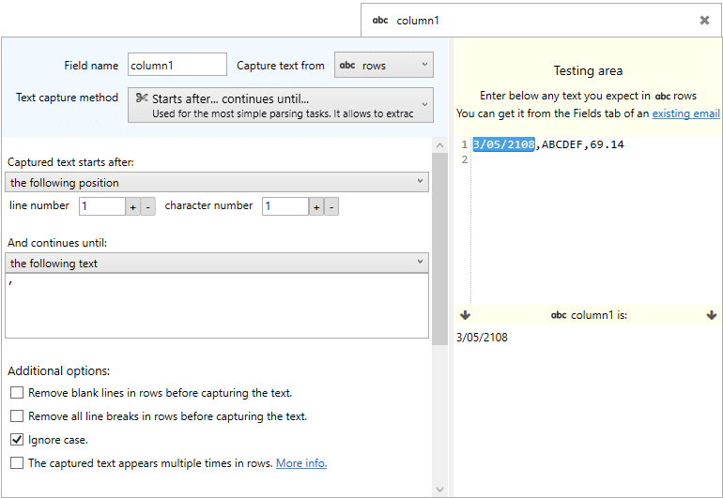Expand the 'the following position' dropdown
Screen dimensions: 723x498
[217, 182]
